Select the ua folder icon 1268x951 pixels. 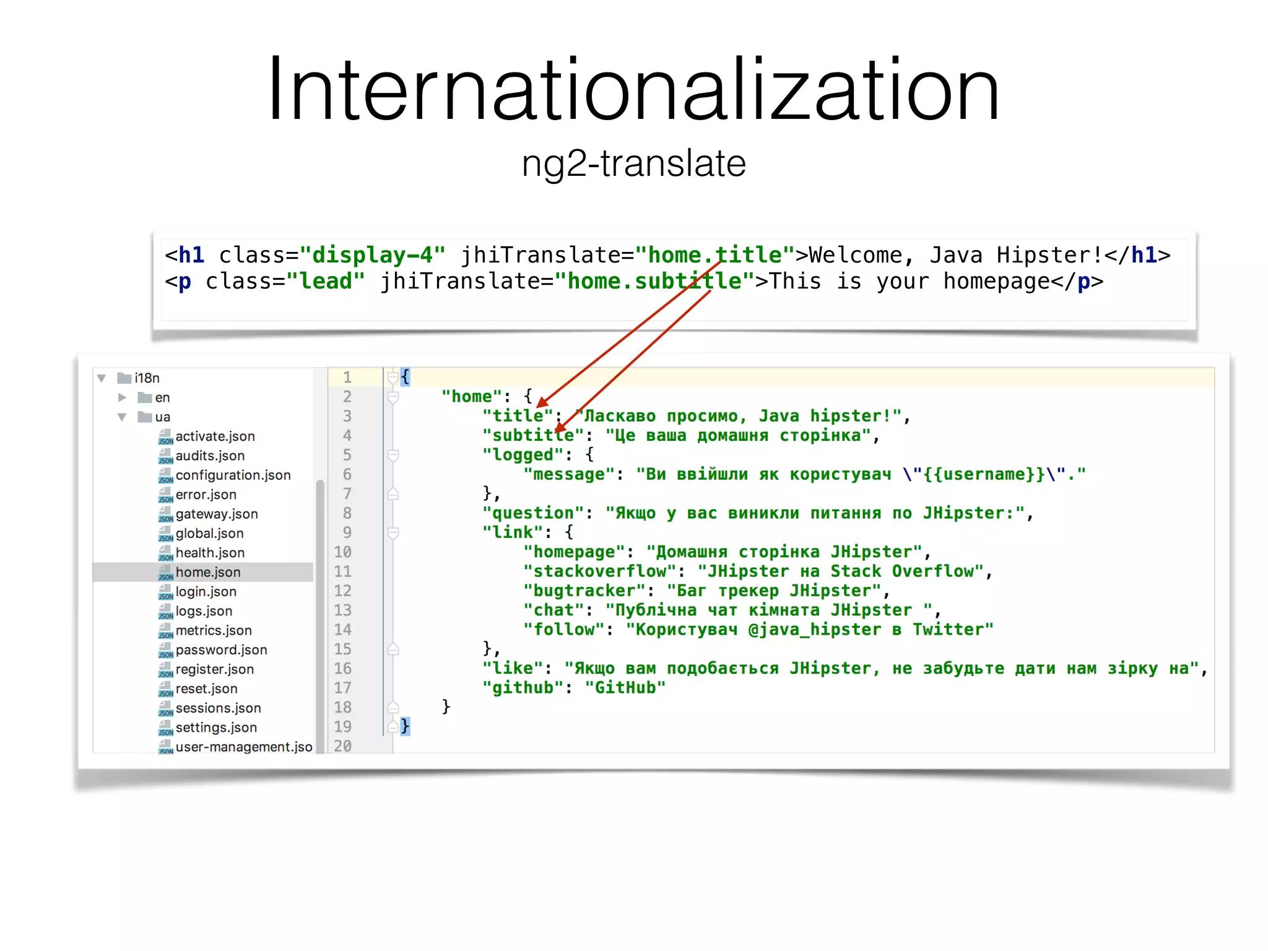pyautogui.click(x=145, y=417)
